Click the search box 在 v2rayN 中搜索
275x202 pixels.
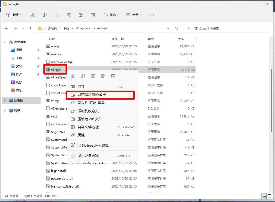point(227,28)
